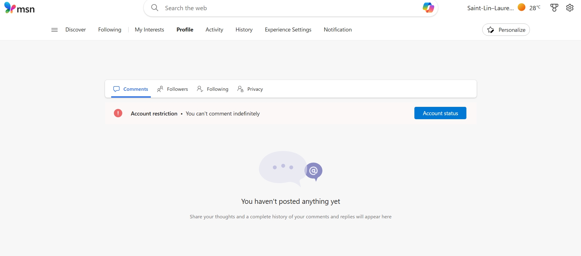The image size is (581, 256).
Task: Switch to the Privacy tab
Action: pos(250,89)
